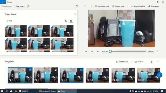Click Add title card
The width and height of the screenshot is (166, 93).
(x=122, y=62)
